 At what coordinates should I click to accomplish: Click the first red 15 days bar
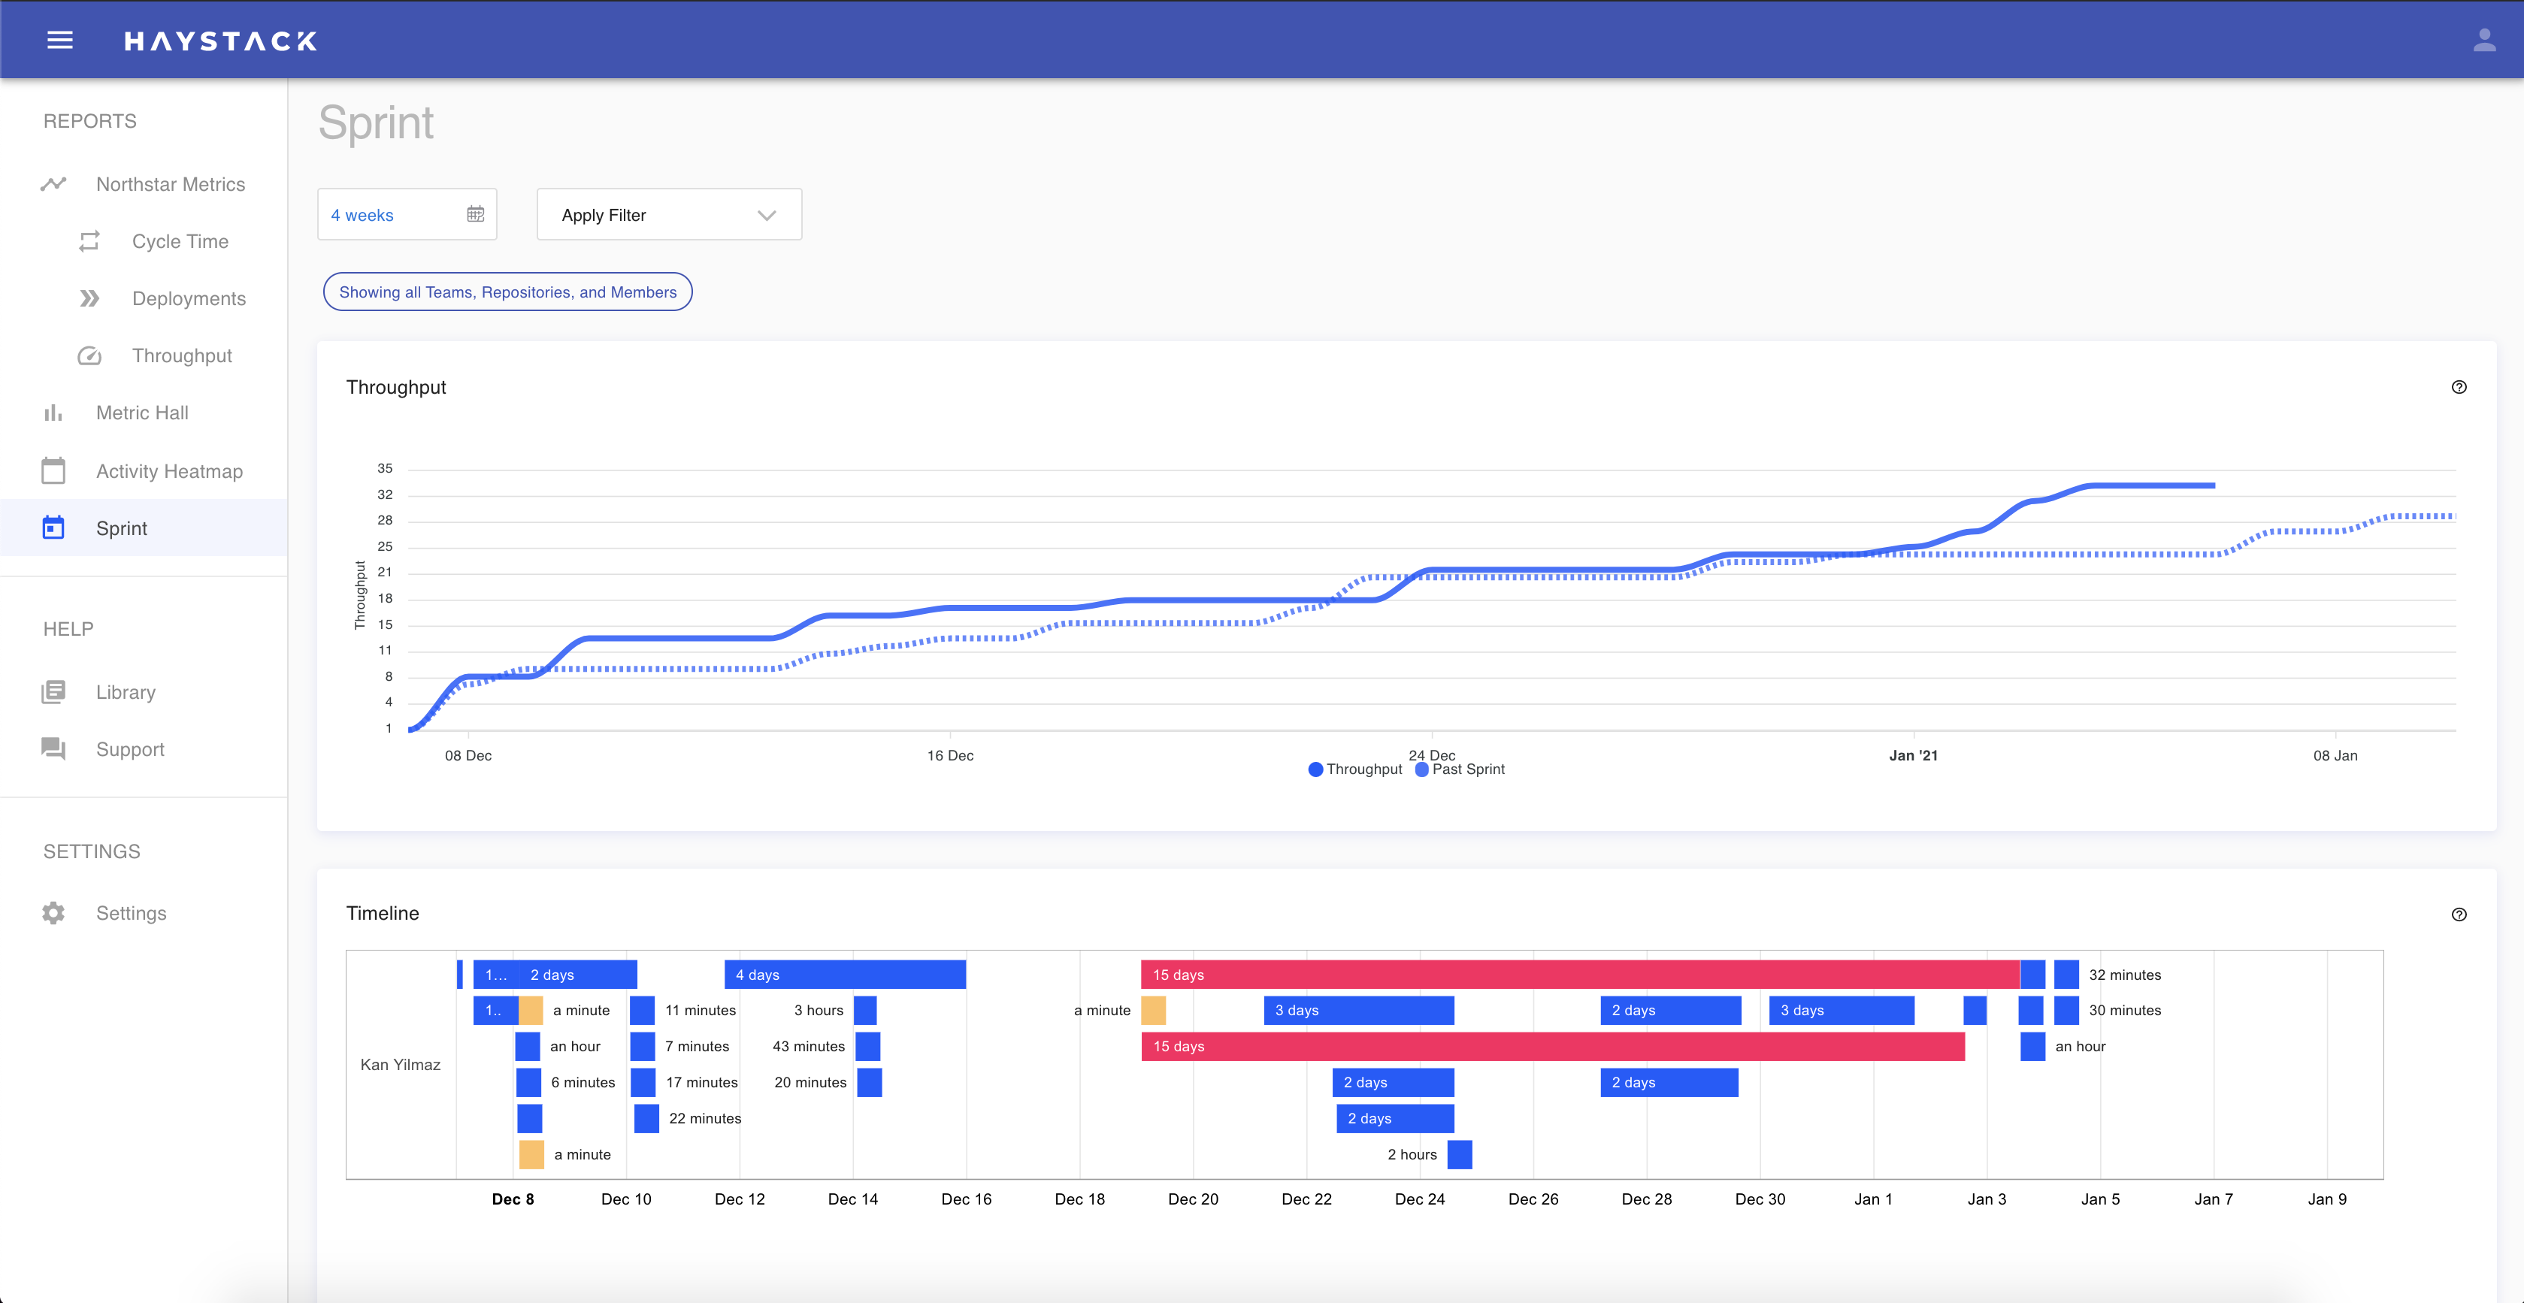tap(1578, 975)
